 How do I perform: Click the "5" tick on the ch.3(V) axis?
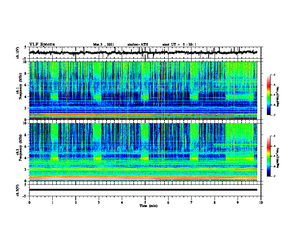(26, 185)
